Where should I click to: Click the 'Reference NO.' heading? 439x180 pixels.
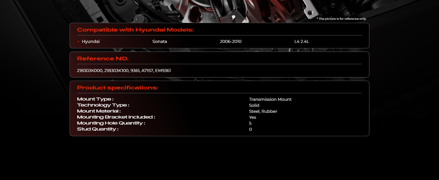click(x=103, y=58)
